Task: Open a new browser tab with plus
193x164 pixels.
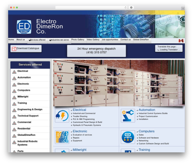Action: click(183, 9)
